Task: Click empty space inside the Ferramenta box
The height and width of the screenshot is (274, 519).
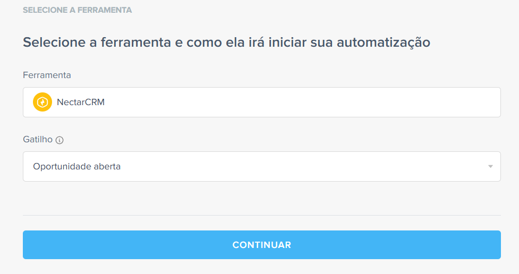Action: pyautogui.click(x=298, y=102)
